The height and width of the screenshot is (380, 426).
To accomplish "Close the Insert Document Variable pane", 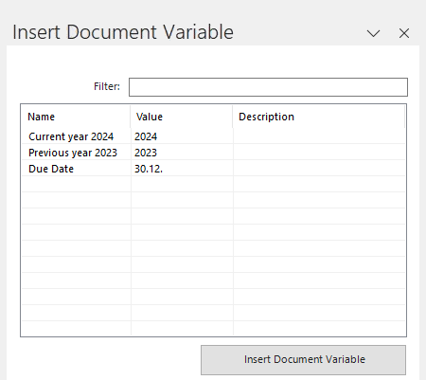I will 404,33.
